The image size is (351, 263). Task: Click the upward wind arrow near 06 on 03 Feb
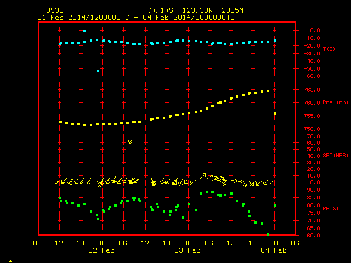click(x=203, y=176)
